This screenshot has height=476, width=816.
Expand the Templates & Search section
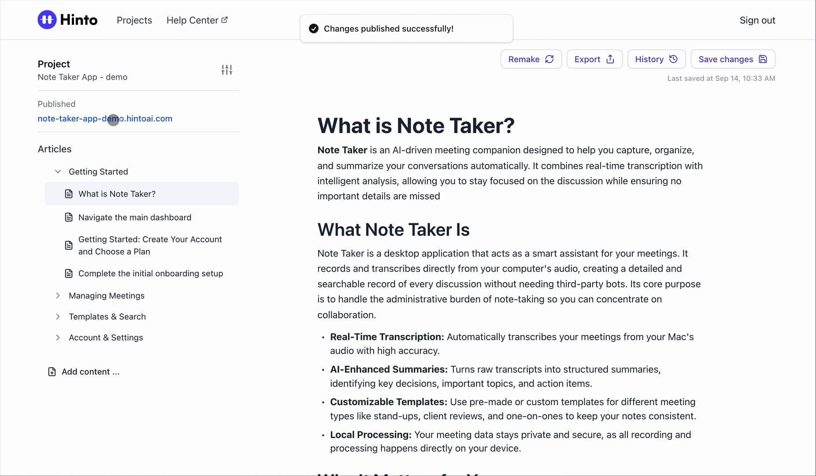[x=58, y=316]
